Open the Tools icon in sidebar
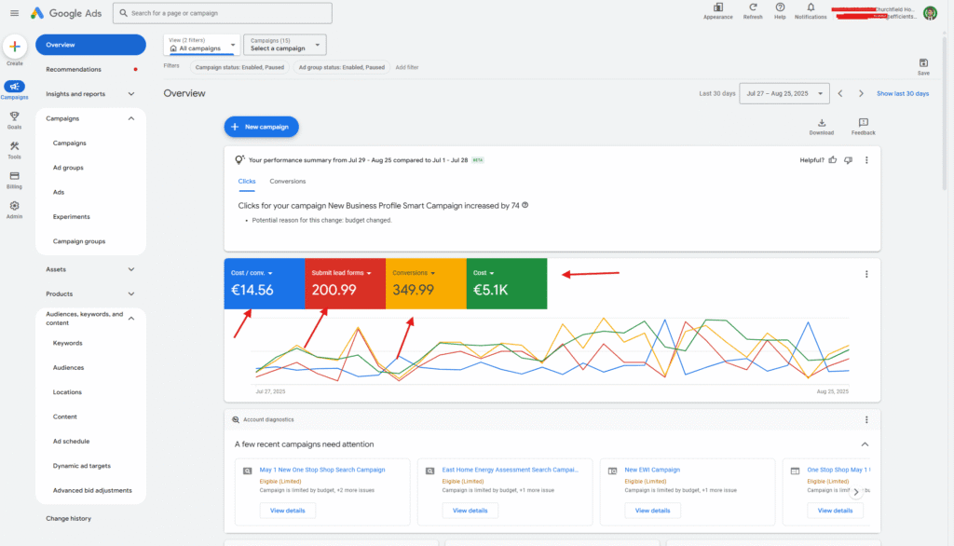The width and height of the screenshot is (954, 546). pos(14,147)
